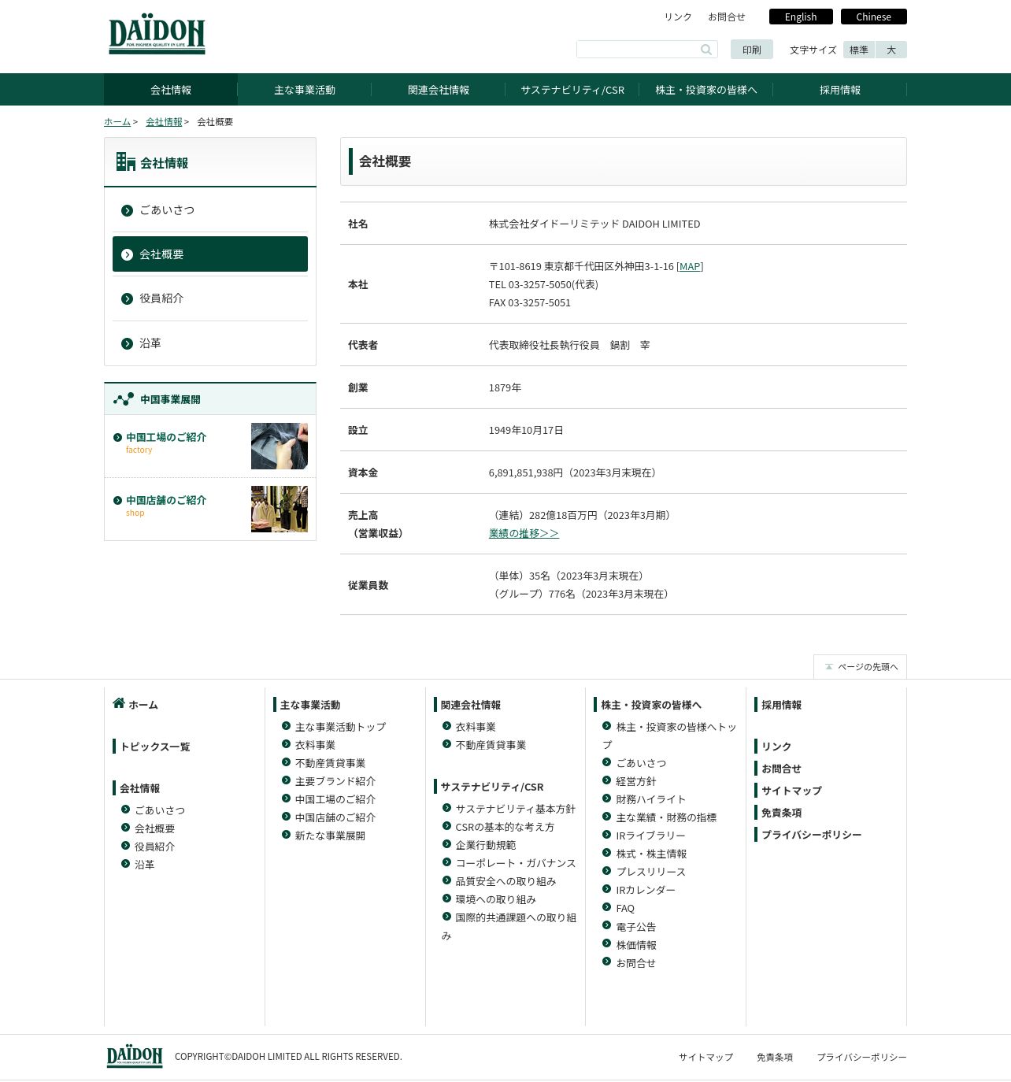Open the 会社情報 main navigation tab
Screen dimensions: 1011x1082
coord(171,90)
